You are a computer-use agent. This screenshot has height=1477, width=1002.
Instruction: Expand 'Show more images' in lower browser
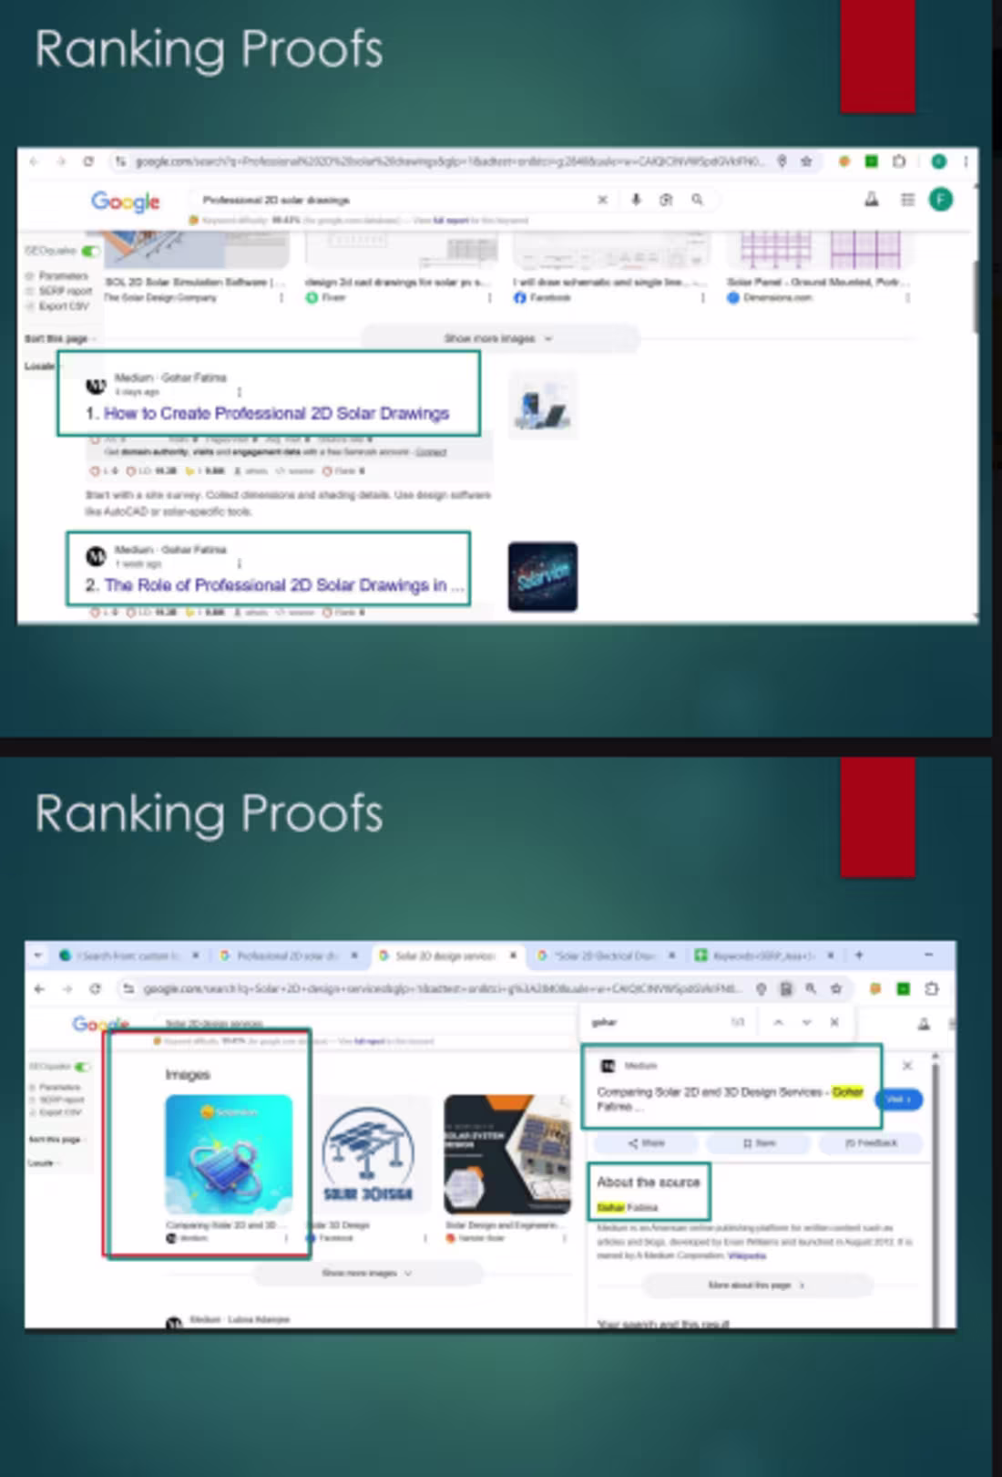click(367, 1273)
